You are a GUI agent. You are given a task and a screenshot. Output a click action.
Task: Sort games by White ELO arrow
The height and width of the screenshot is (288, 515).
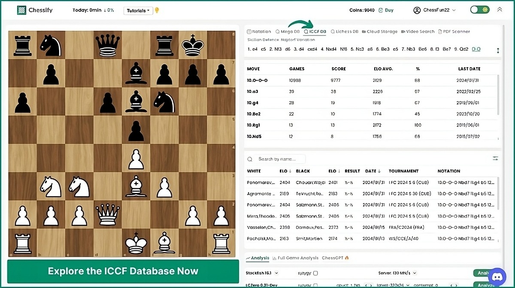(290, 171)
